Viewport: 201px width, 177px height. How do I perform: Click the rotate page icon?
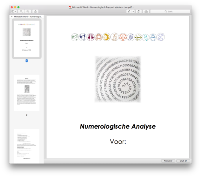click(139, 11)
